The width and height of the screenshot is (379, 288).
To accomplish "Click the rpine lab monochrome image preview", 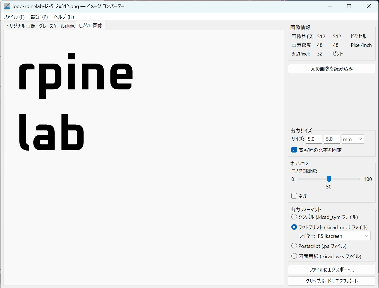I will tap(144, 158).
